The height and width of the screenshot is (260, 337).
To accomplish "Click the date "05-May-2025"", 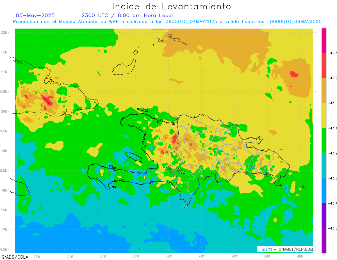I will [35, 15].
